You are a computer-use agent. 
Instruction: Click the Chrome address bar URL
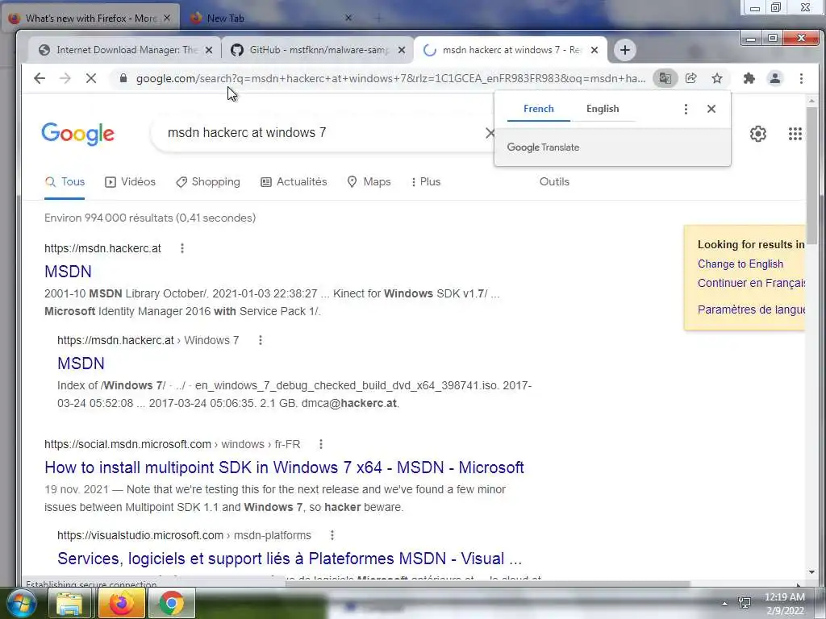pos(390,78)
